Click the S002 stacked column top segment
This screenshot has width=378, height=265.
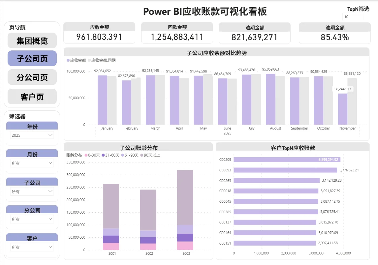tap(148, 210)
